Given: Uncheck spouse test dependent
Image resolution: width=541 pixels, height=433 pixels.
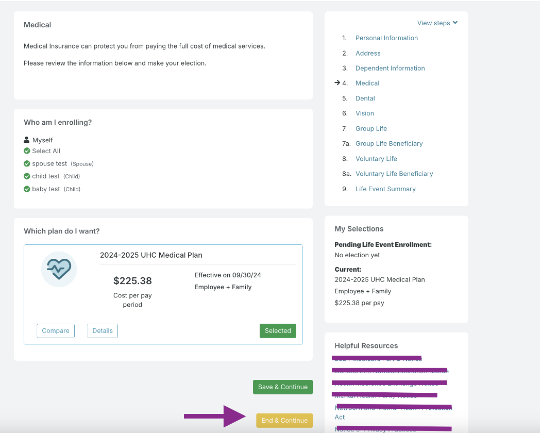Looking at the screenshot, I should (27, 164).
